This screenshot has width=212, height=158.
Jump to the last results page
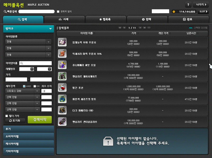pyautogui.click(x=144, y=28)
